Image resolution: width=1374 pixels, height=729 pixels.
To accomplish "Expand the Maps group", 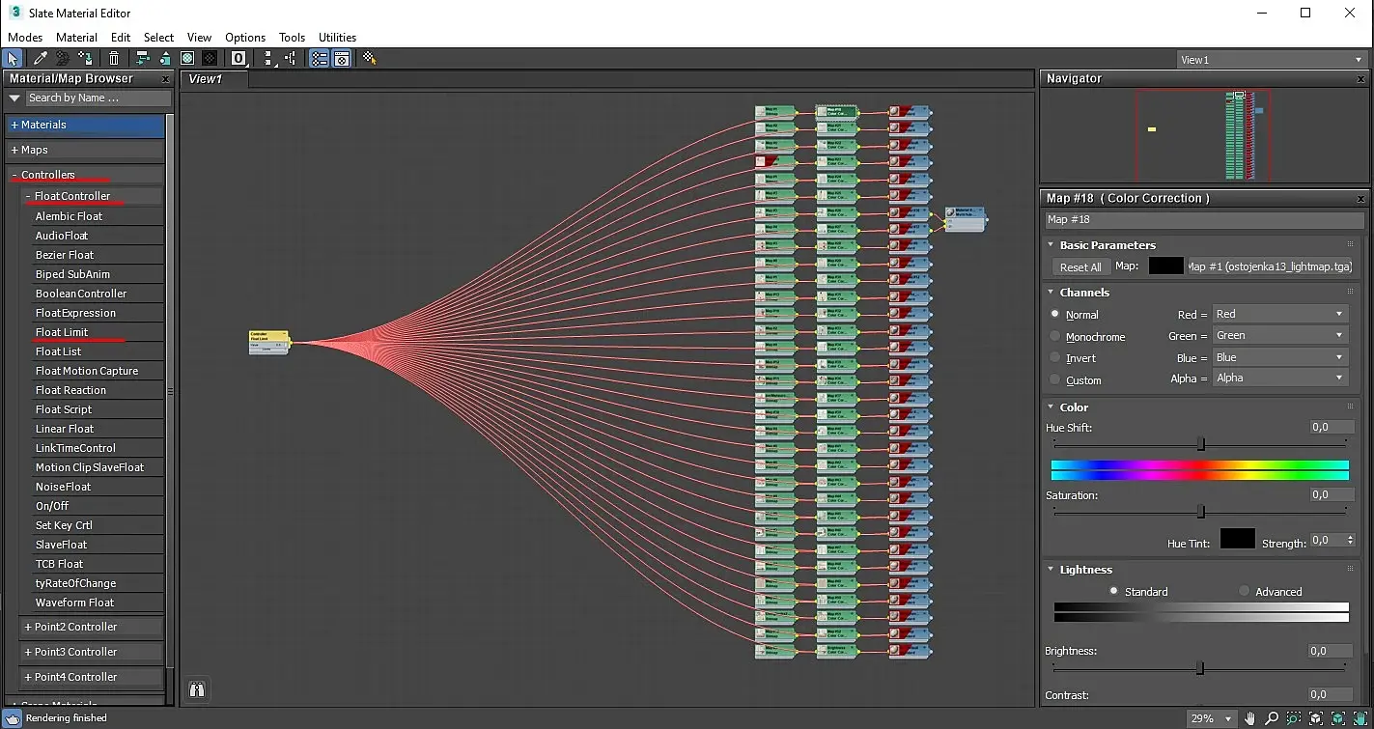I will click(x=85, y=150).
